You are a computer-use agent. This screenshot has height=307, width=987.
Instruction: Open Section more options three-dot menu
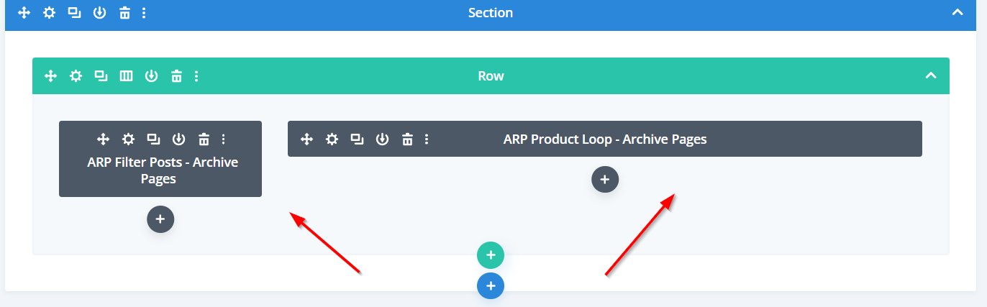point(144,13)
